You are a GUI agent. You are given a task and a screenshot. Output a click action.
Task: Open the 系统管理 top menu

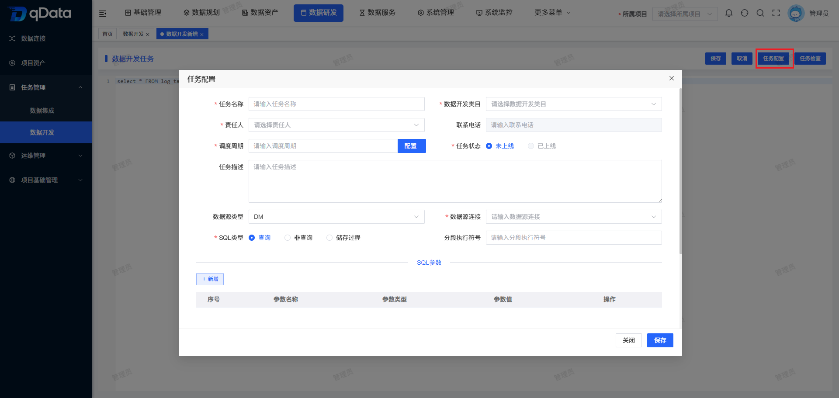[x=436, y=13]
